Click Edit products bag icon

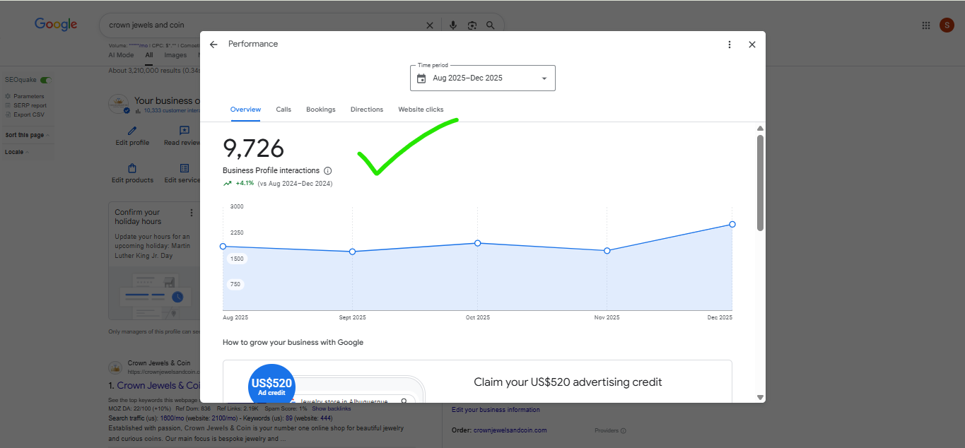pyautogui.click(x=132, y=168)
